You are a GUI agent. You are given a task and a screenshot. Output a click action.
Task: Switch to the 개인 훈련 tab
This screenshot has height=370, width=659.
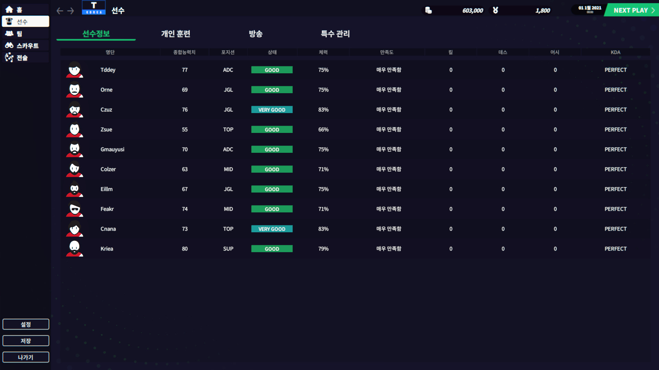[x=176, y=34]
